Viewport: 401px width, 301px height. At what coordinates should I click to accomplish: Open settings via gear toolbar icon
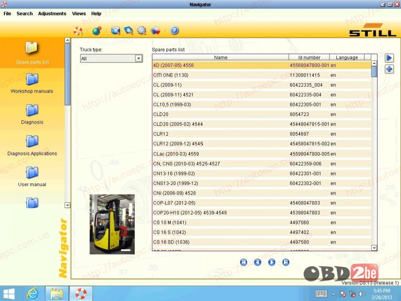142,31
